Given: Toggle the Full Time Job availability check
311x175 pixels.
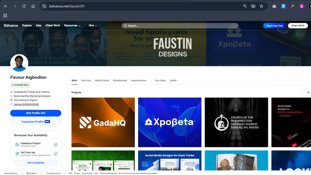Looking at the screenshot, I should (56, 154).
